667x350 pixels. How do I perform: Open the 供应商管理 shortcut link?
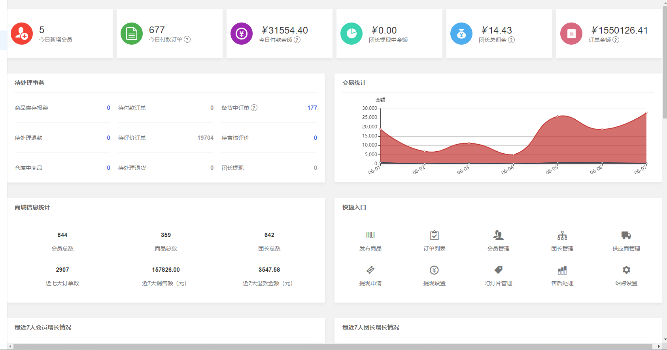[x=626, y=248]
